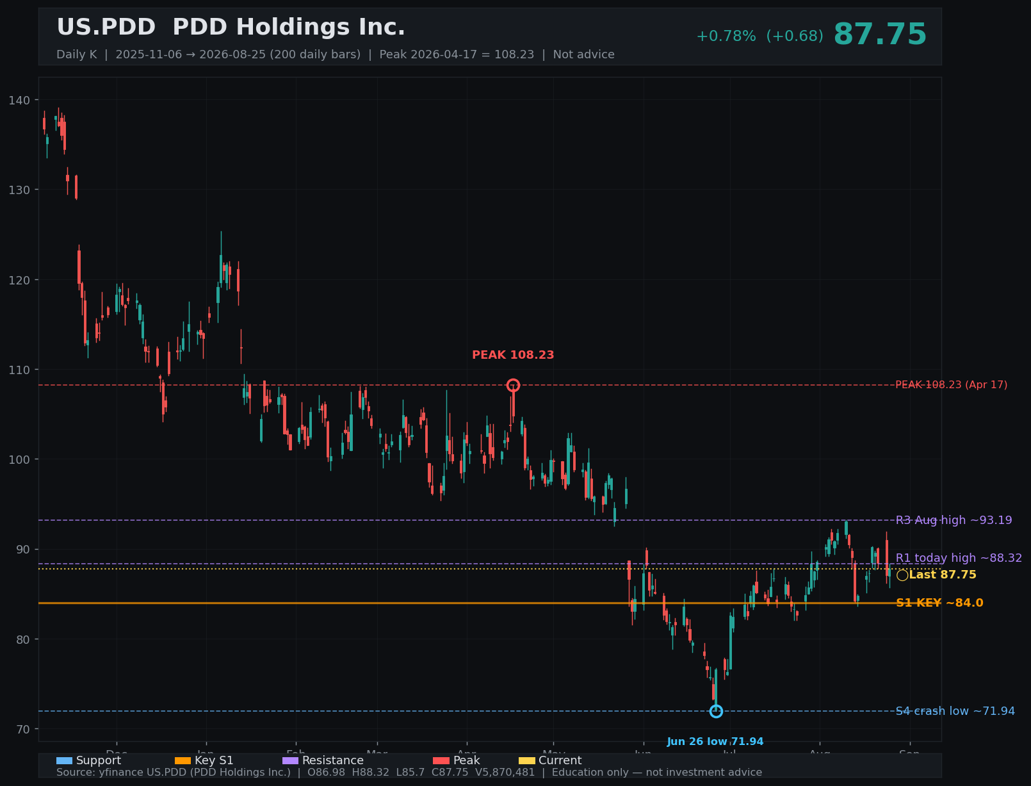Click the 'PEAK 108.23 (Apr 17)' right-side label
The width and height of the screenshot is (1031, 786).
(951, 385)
